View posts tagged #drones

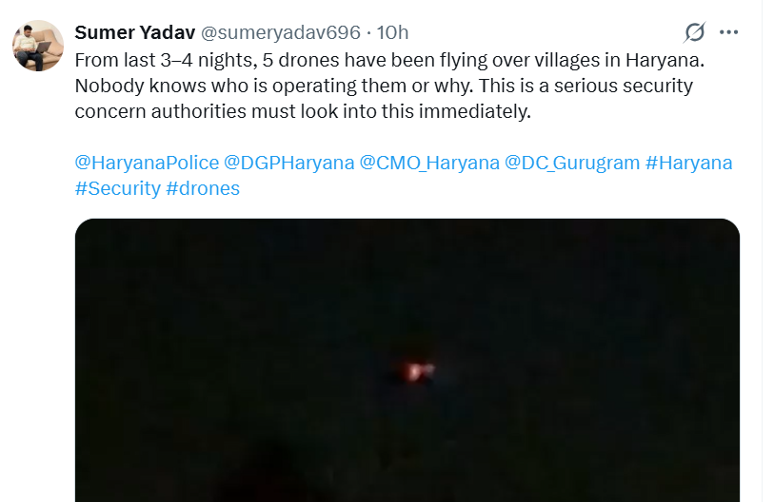[203, 188]
